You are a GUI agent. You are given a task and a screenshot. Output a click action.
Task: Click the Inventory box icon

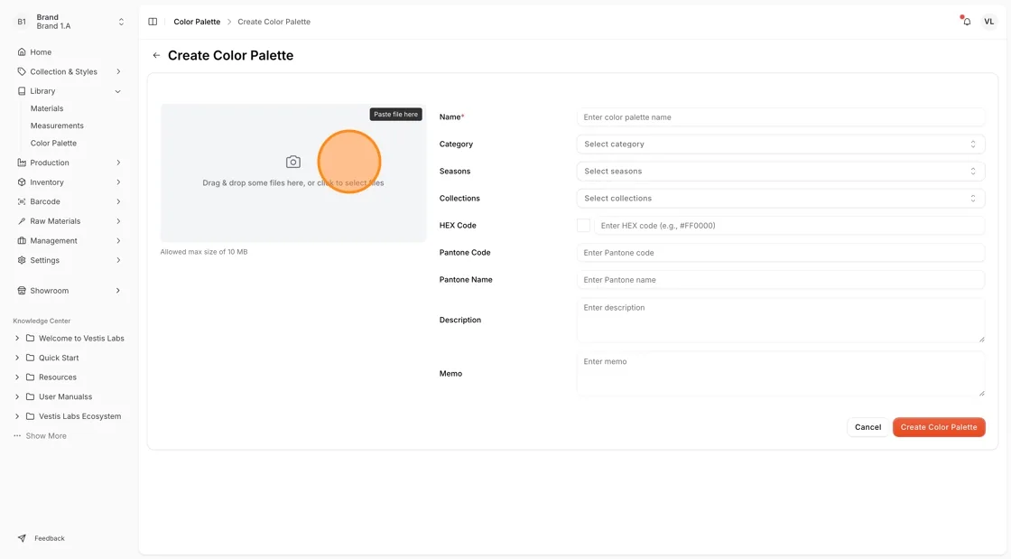point(22,182)
